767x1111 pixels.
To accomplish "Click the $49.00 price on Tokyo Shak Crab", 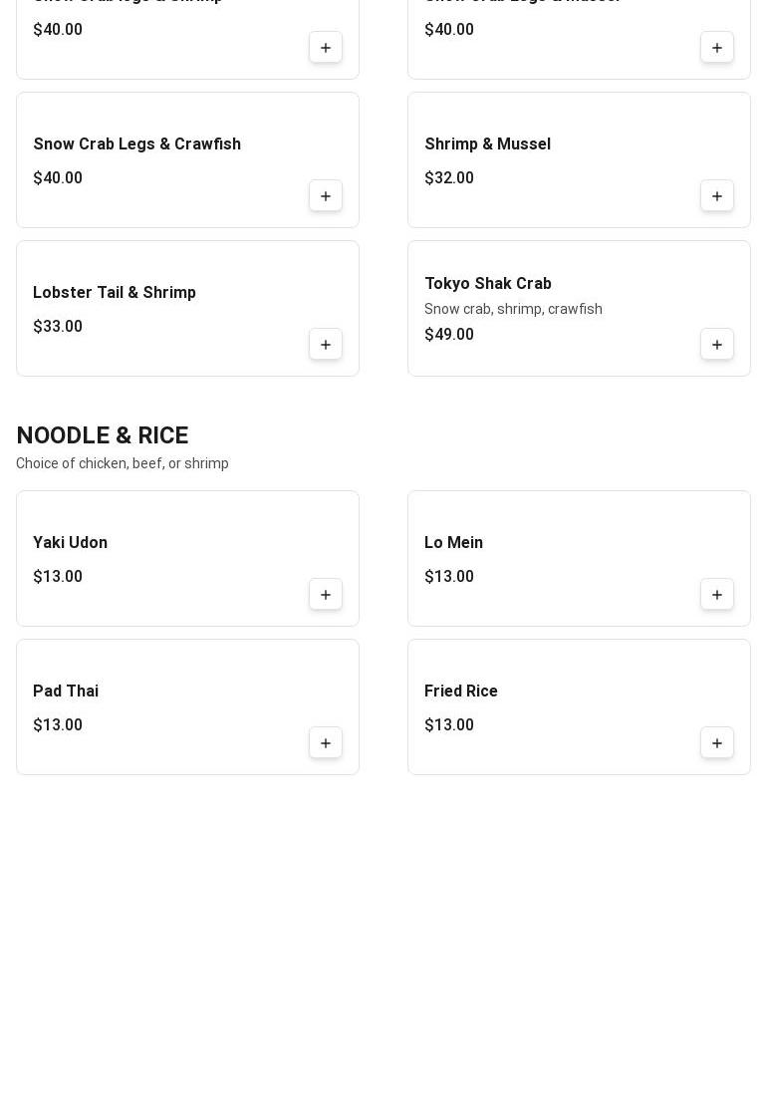I will click(x=449, y=335).
